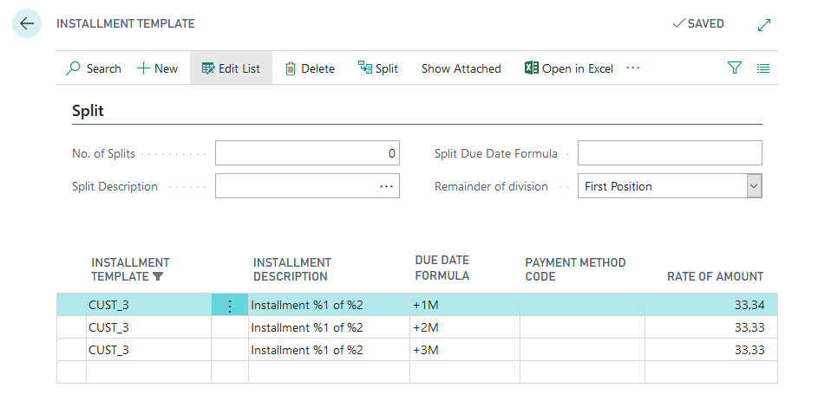Toggle the Edit List mode
This screenshot has height=407, width=831.
[231, 68]
